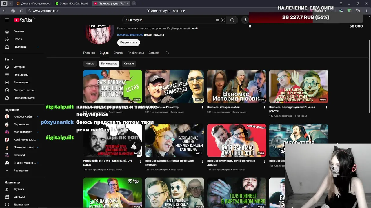Open the channel Главная tab

click(x=89, y=53)
